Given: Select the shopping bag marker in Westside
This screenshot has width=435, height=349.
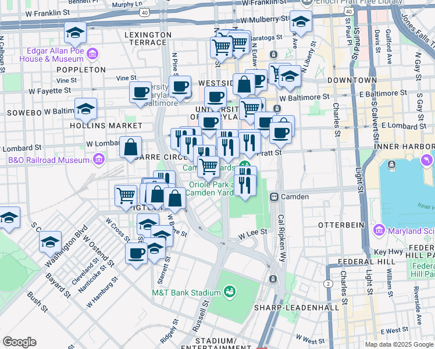Looking at the screenshot, I should (x=244, y=84).
